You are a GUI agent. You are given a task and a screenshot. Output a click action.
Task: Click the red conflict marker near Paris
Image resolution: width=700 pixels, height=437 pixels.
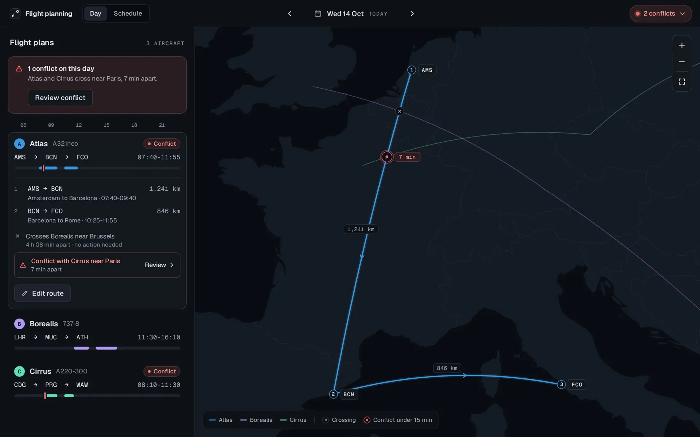(387, 157)
